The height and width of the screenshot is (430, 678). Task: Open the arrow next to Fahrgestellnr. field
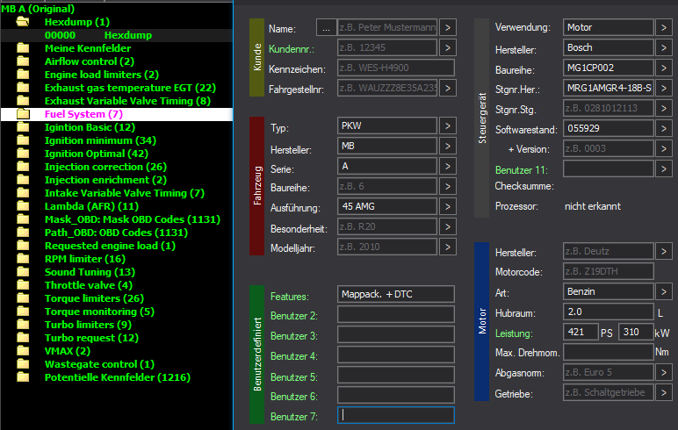click(x=448, y=88)
